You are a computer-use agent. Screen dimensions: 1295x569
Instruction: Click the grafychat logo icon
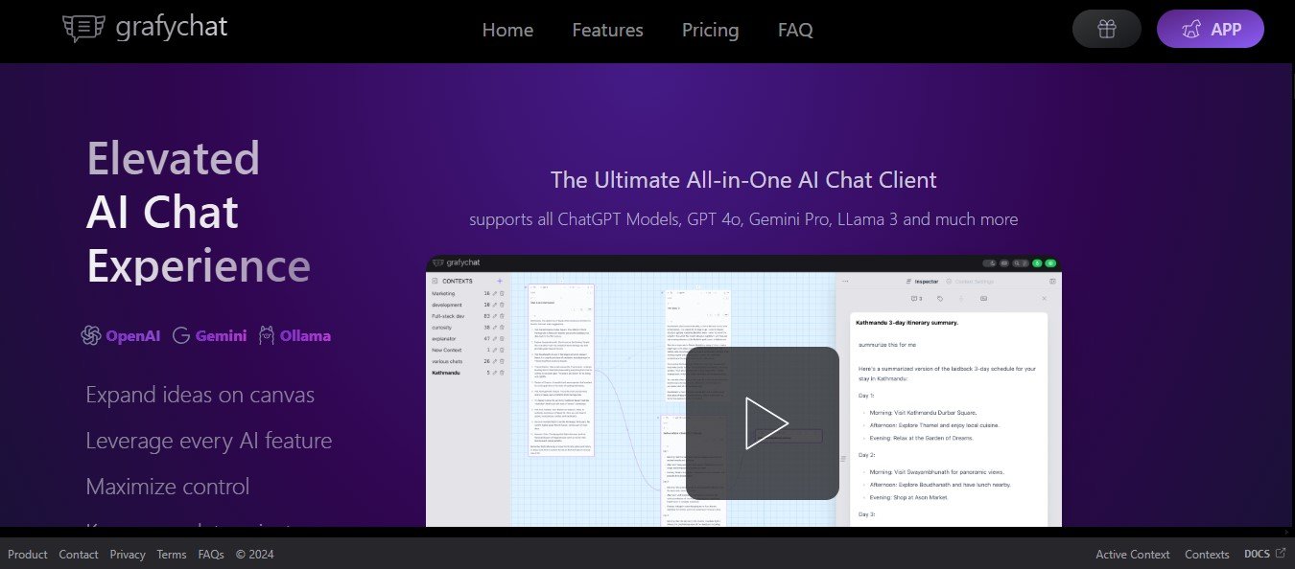click(x=83, y=28)
